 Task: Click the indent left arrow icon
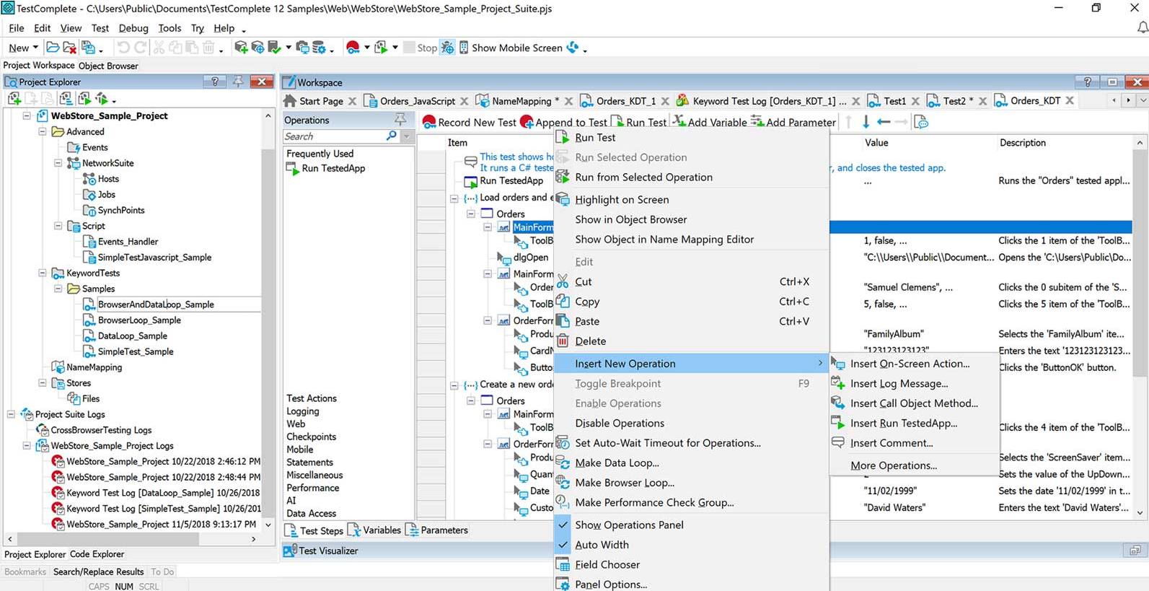884,122
